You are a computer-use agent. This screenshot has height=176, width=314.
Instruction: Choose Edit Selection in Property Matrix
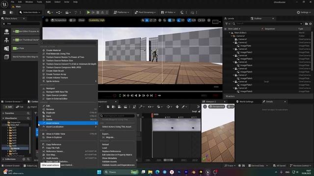[x=117, y=154]
